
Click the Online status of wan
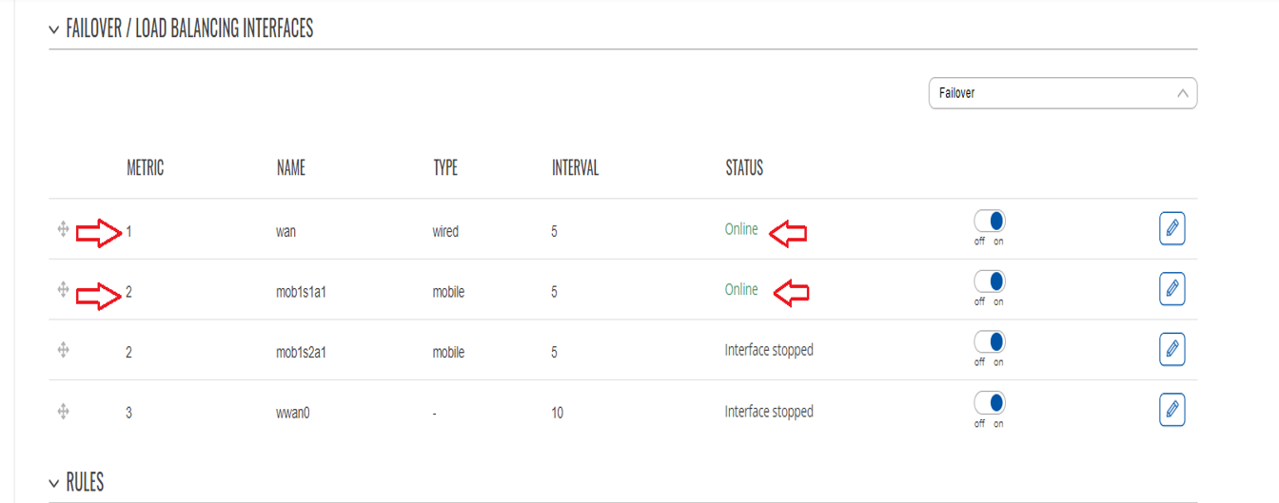click(741, 229)
